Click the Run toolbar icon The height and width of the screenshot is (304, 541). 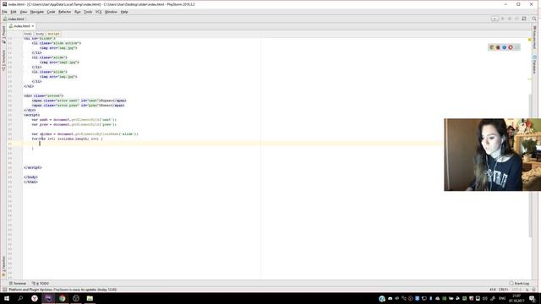click(503, 19)
